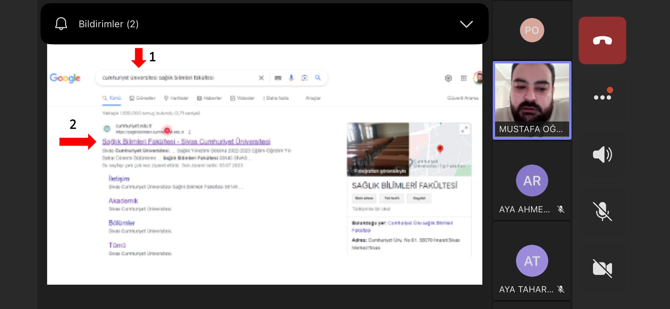Turn on the crossed-out camera
Screen dimensions: 670x309
click(602, 268)
